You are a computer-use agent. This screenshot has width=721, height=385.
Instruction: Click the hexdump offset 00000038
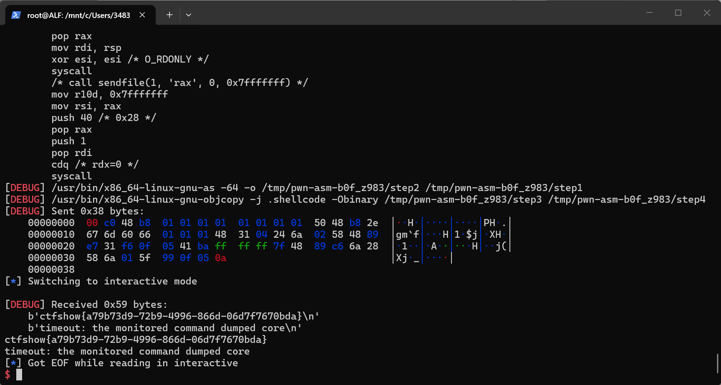(51, 269)
